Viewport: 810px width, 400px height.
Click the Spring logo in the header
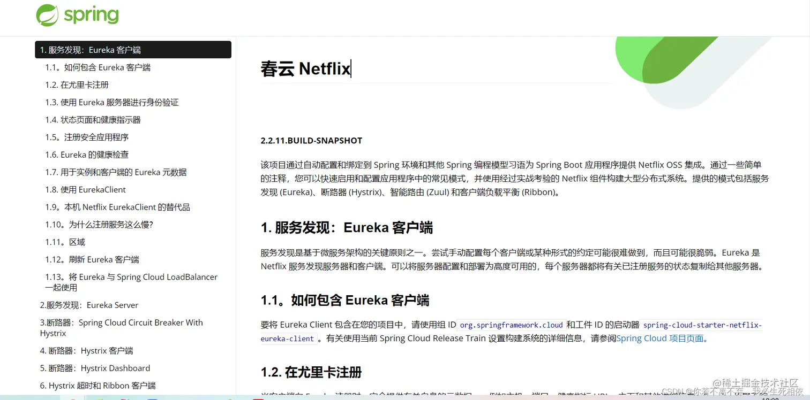[x=77, y=16]
